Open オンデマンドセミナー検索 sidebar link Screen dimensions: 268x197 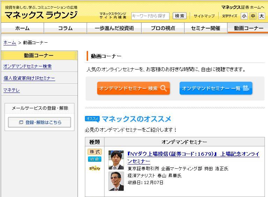27,66
